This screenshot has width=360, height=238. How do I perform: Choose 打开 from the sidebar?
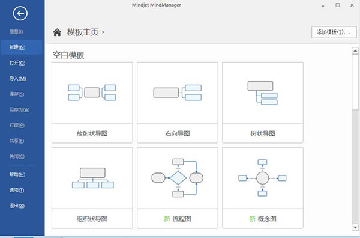pyautogui.click(x=17, y=63)
